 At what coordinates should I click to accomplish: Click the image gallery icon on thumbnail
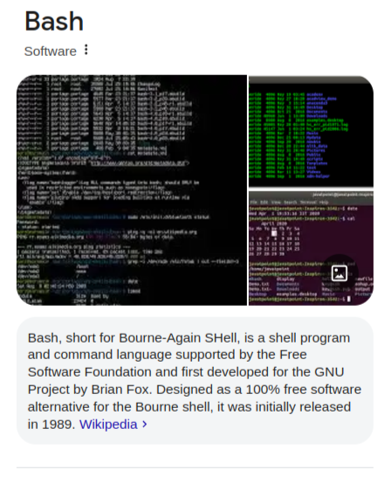[x=340, y=273]
